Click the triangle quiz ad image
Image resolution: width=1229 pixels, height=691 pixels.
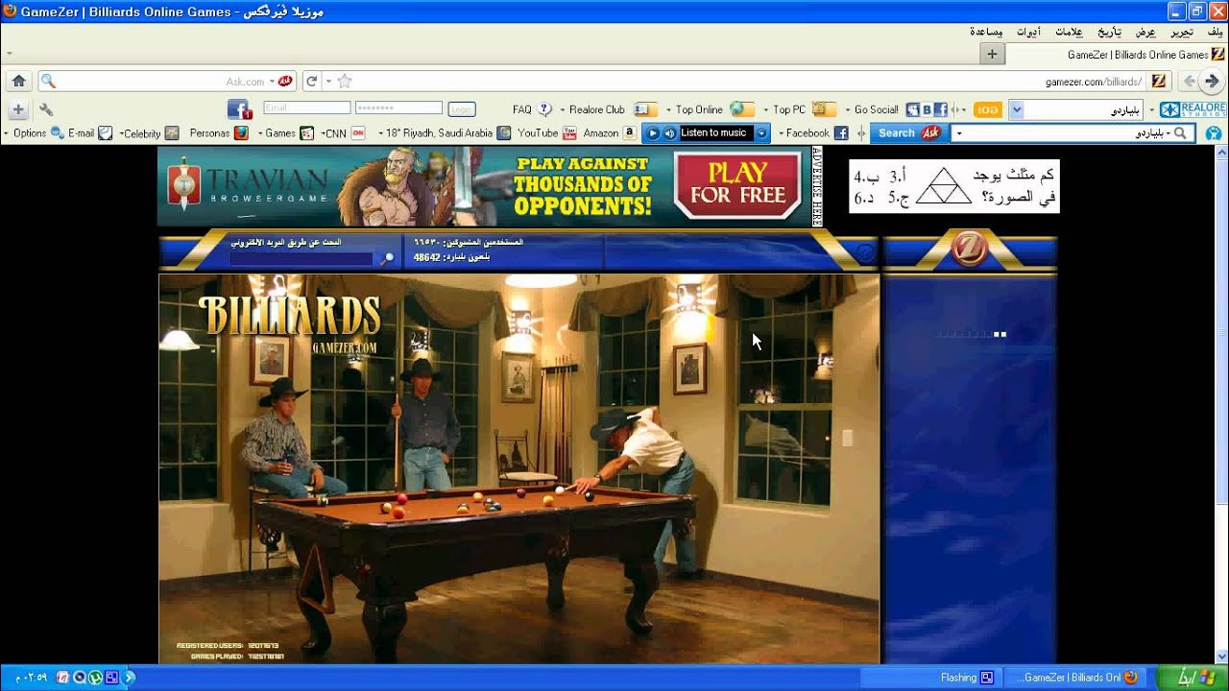point(954,186)
